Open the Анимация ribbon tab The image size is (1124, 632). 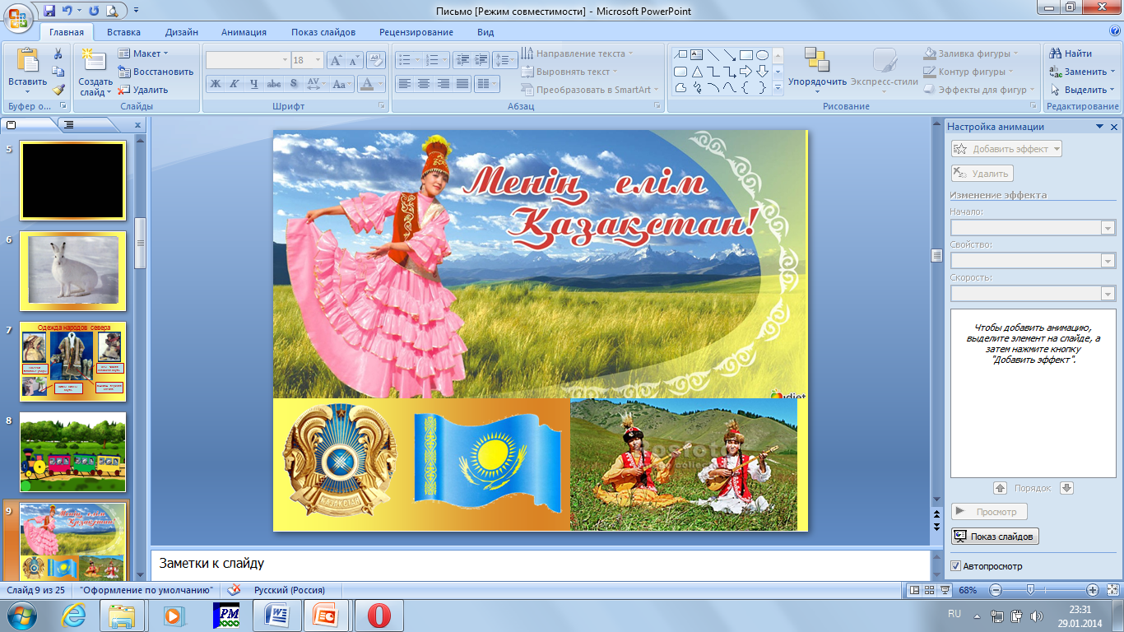coord(244,32)
